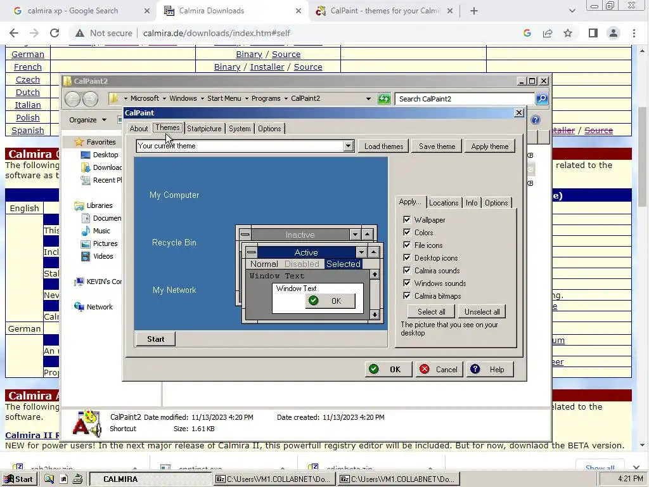Switch to the CalPaint themes browser tab
This screenshot has width=649, height=487.
384,11
